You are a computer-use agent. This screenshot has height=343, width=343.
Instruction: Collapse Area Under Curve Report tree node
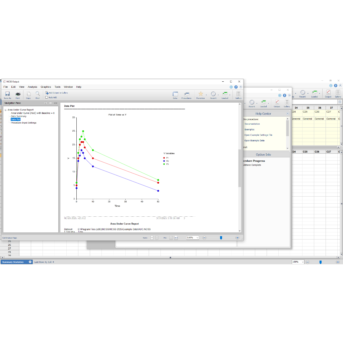point(5,110)
